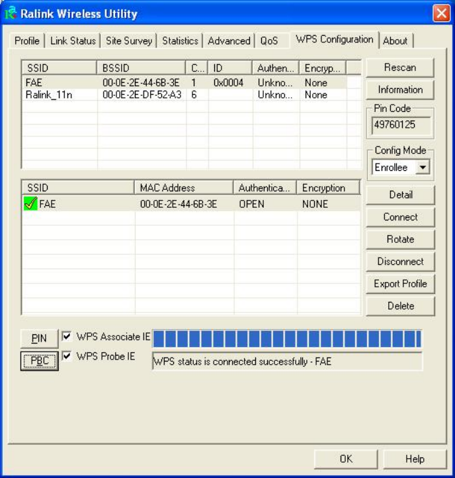Screen dimensions: 455x478
Task: Click the BSSID column header
Action: 141,68
